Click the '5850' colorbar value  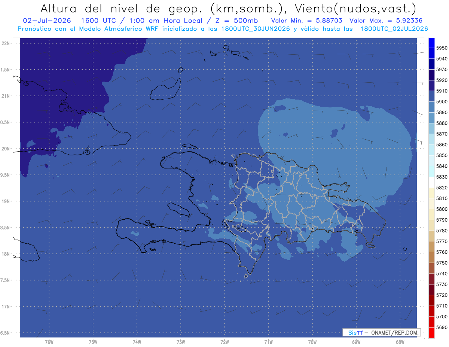point(442,155)
